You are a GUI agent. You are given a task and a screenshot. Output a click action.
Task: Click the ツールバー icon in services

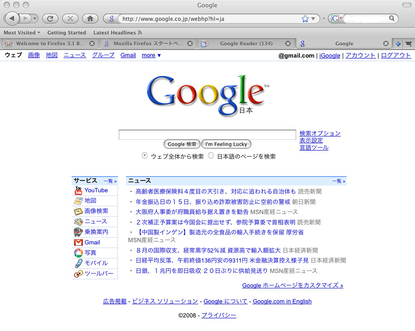pyautogui.click(x=78, y=274)
